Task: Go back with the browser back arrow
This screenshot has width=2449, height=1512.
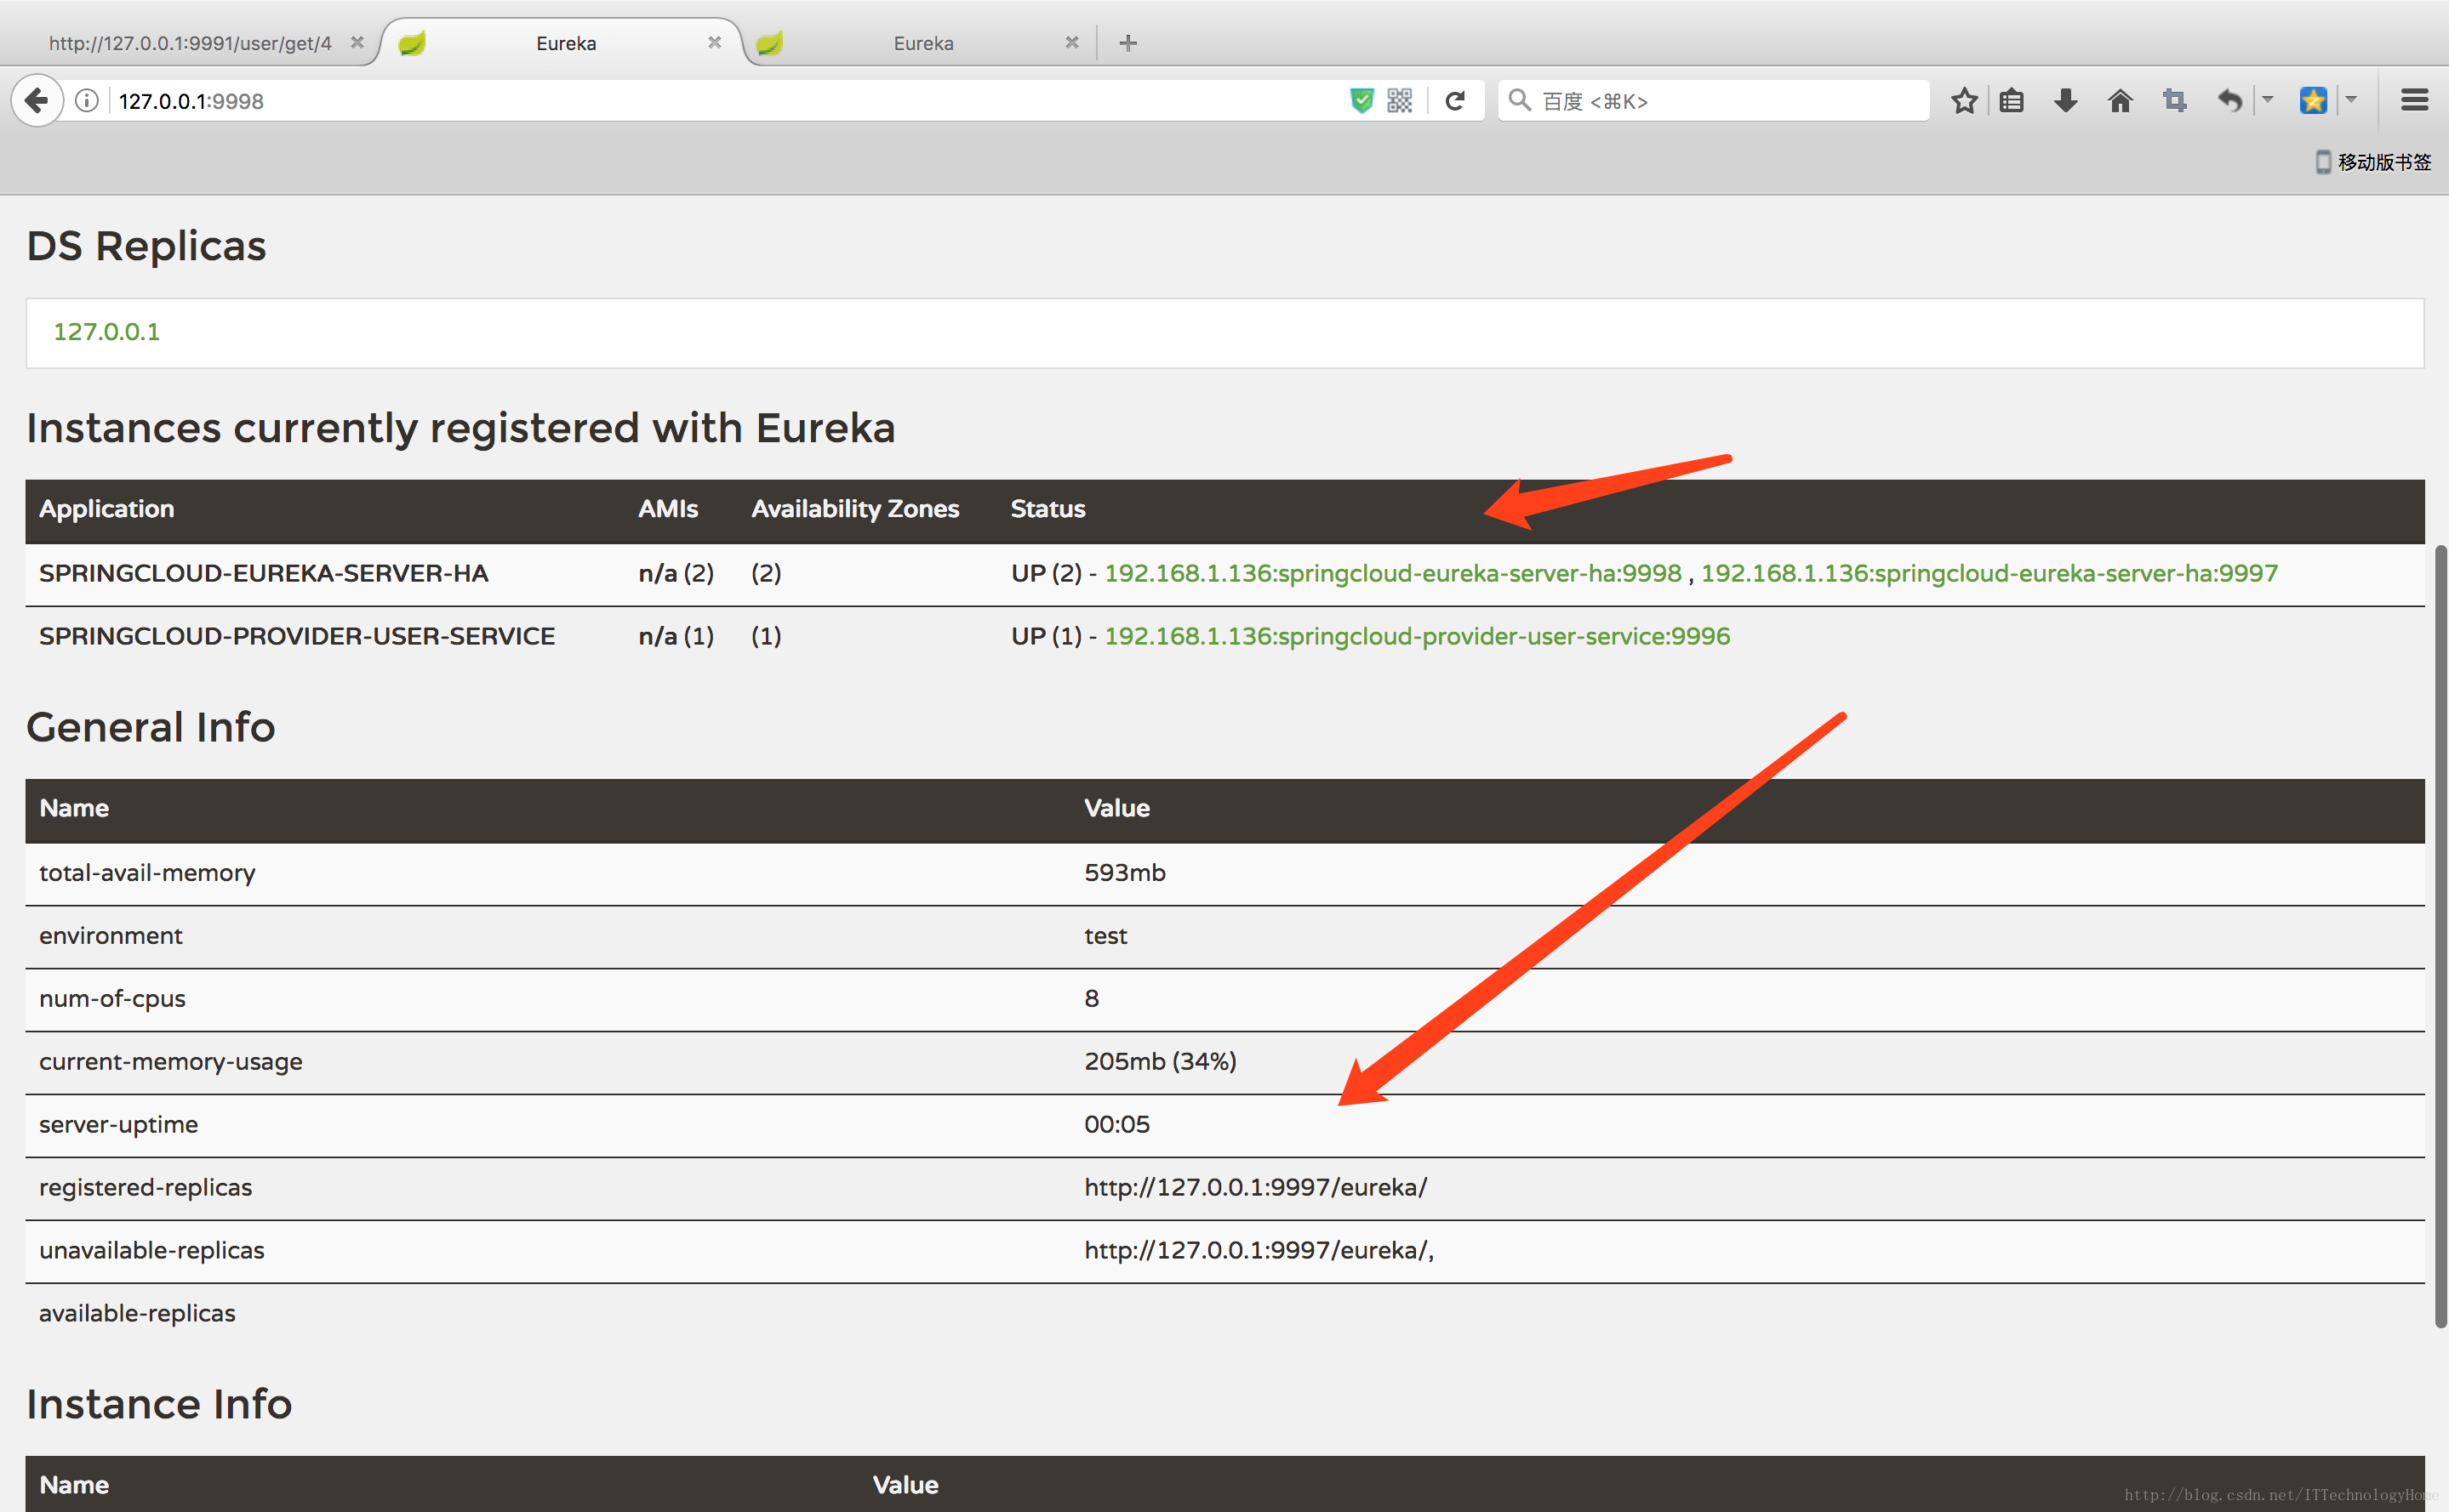Action: 37,101
